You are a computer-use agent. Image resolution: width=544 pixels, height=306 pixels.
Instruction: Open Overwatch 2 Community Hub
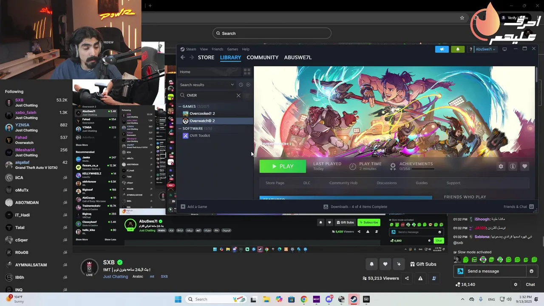(x=343, y=183)
